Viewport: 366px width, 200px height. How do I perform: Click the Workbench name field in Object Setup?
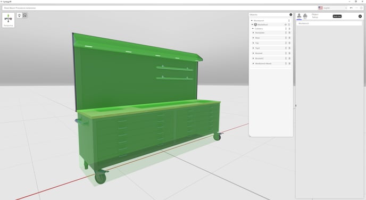pos(329,23)
